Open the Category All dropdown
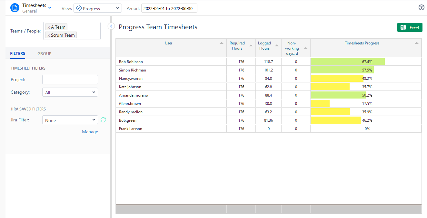Screen dimensions: 427x218 pos(70,92)
